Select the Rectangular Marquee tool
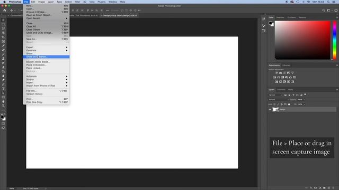The height and width of the screenshot is (190, 339). tap(3, 24)
